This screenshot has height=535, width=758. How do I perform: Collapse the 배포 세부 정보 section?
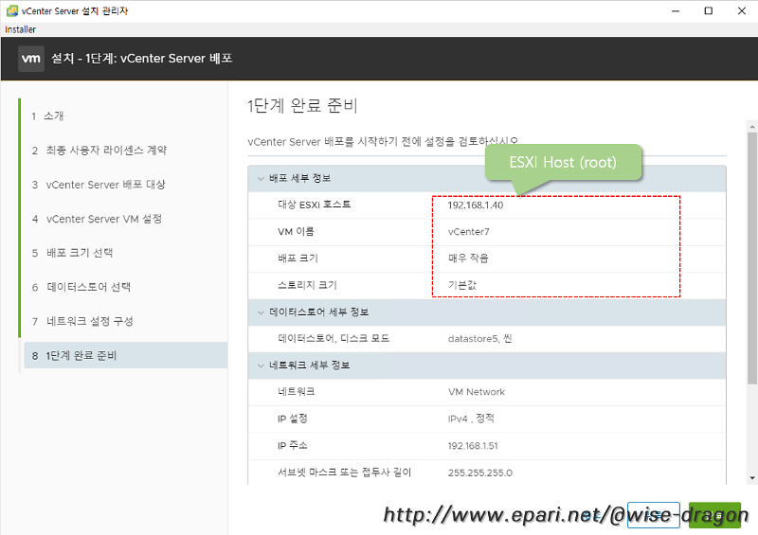262,178
